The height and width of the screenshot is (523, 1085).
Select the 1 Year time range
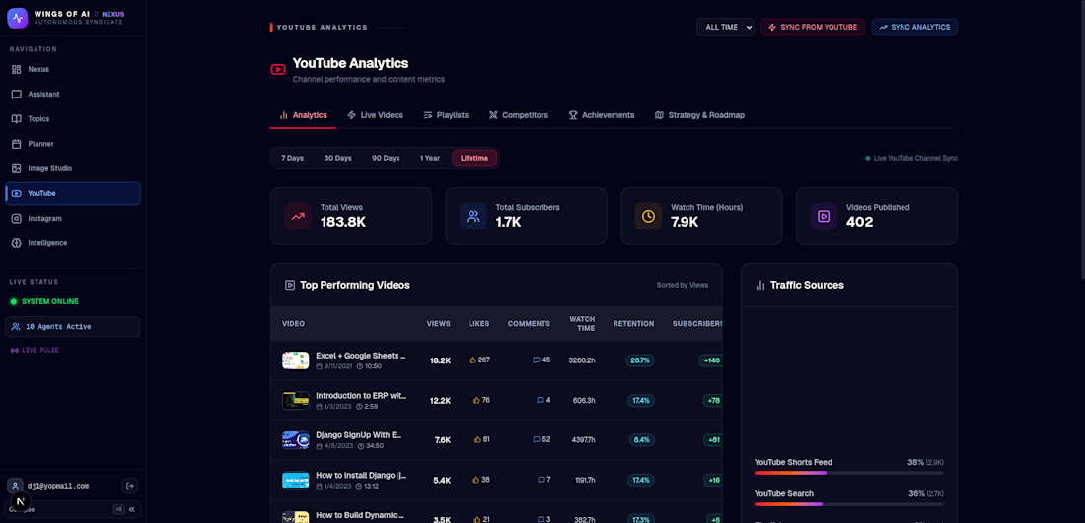coord(430,159)
